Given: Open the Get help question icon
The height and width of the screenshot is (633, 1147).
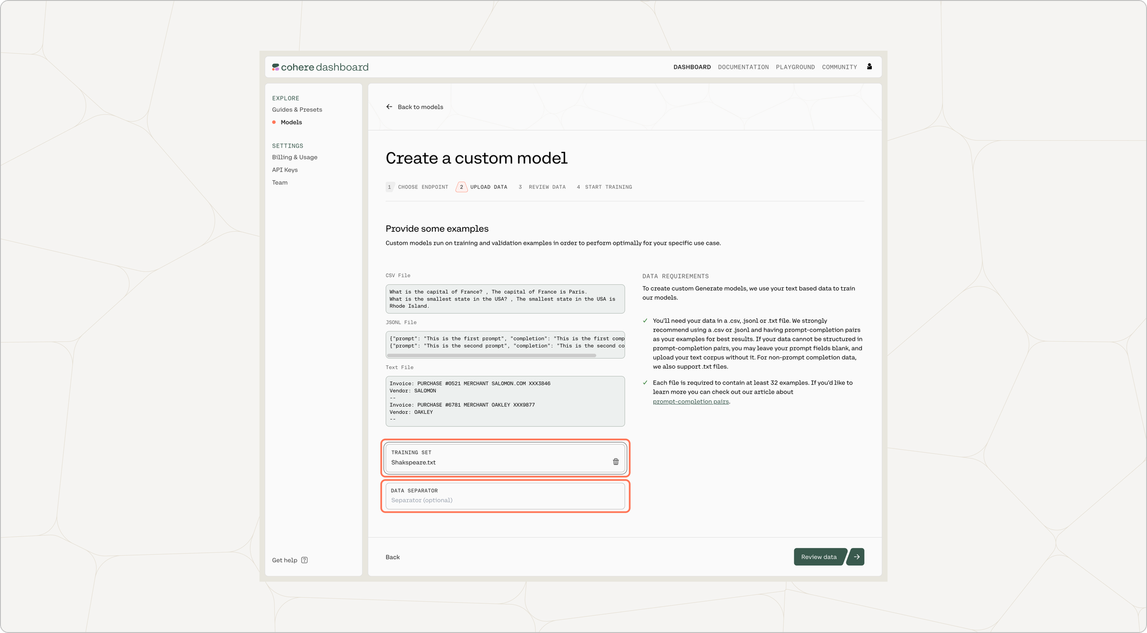Looking at the screenshot, I should point(305,560).
